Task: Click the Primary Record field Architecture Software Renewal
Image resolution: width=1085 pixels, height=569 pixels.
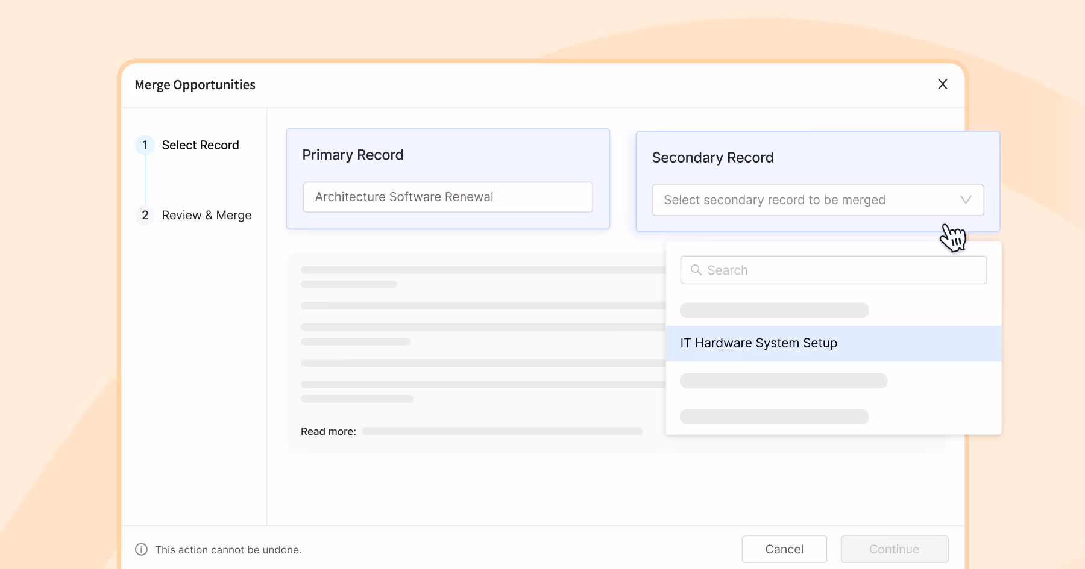Action: [x=448, y=197]
